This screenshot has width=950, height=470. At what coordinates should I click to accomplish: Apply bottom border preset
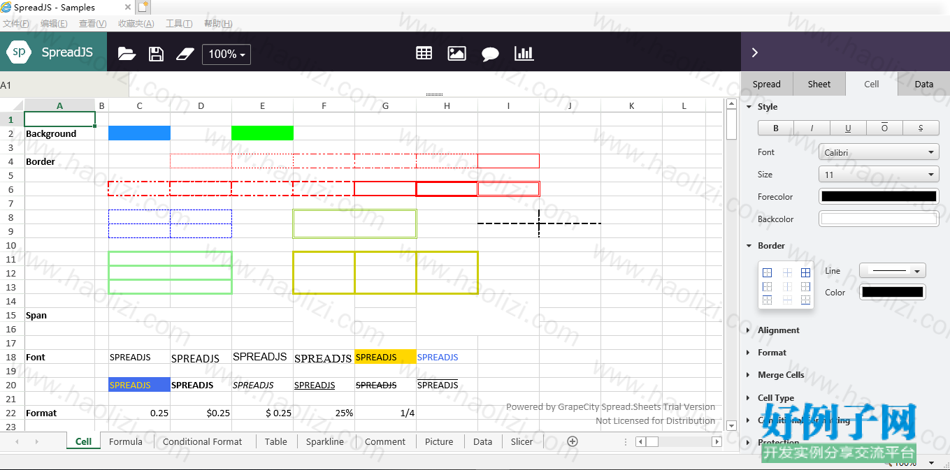pos(806,300)
